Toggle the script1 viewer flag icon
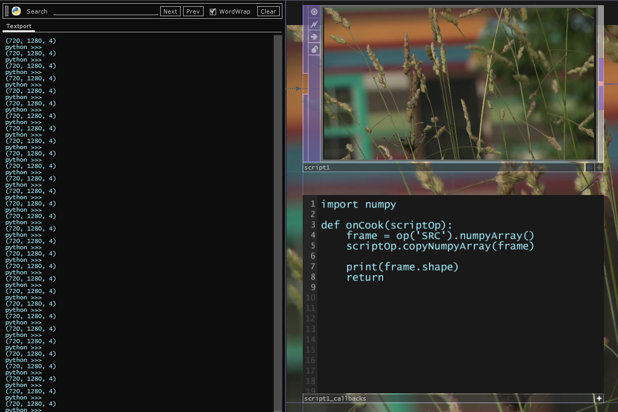Screen dimensions: 618x412 click(314, 11)
